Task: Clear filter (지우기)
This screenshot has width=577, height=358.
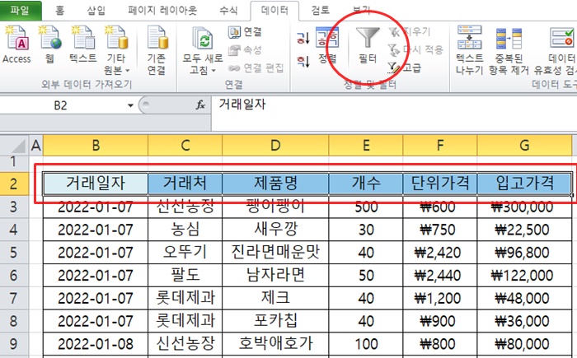Action: tap(409, 32)
